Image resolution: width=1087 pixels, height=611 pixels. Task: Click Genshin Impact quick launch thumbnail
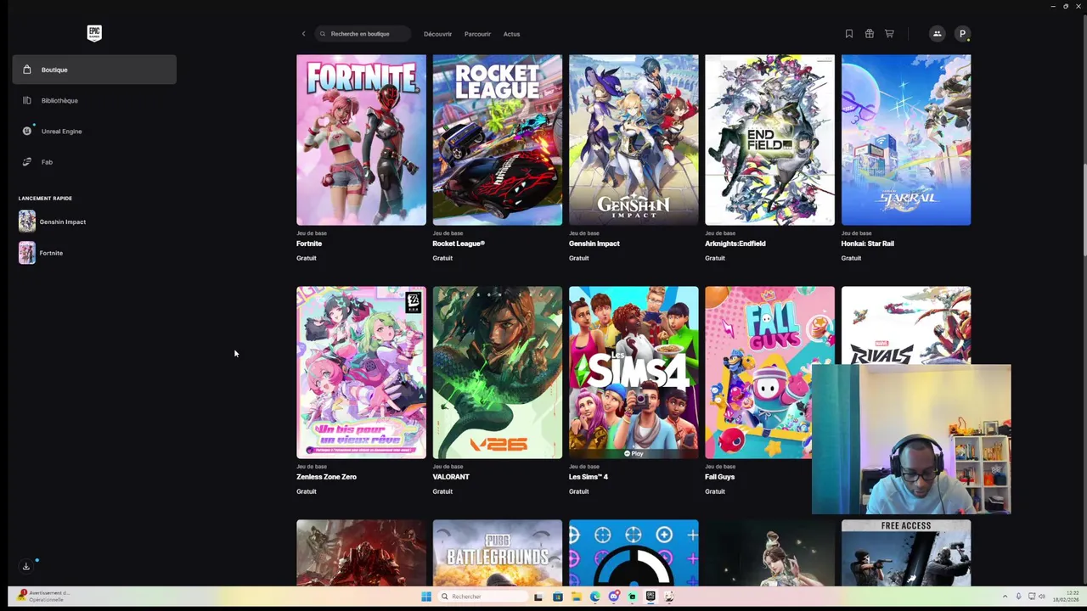click(x=27, y=221)
